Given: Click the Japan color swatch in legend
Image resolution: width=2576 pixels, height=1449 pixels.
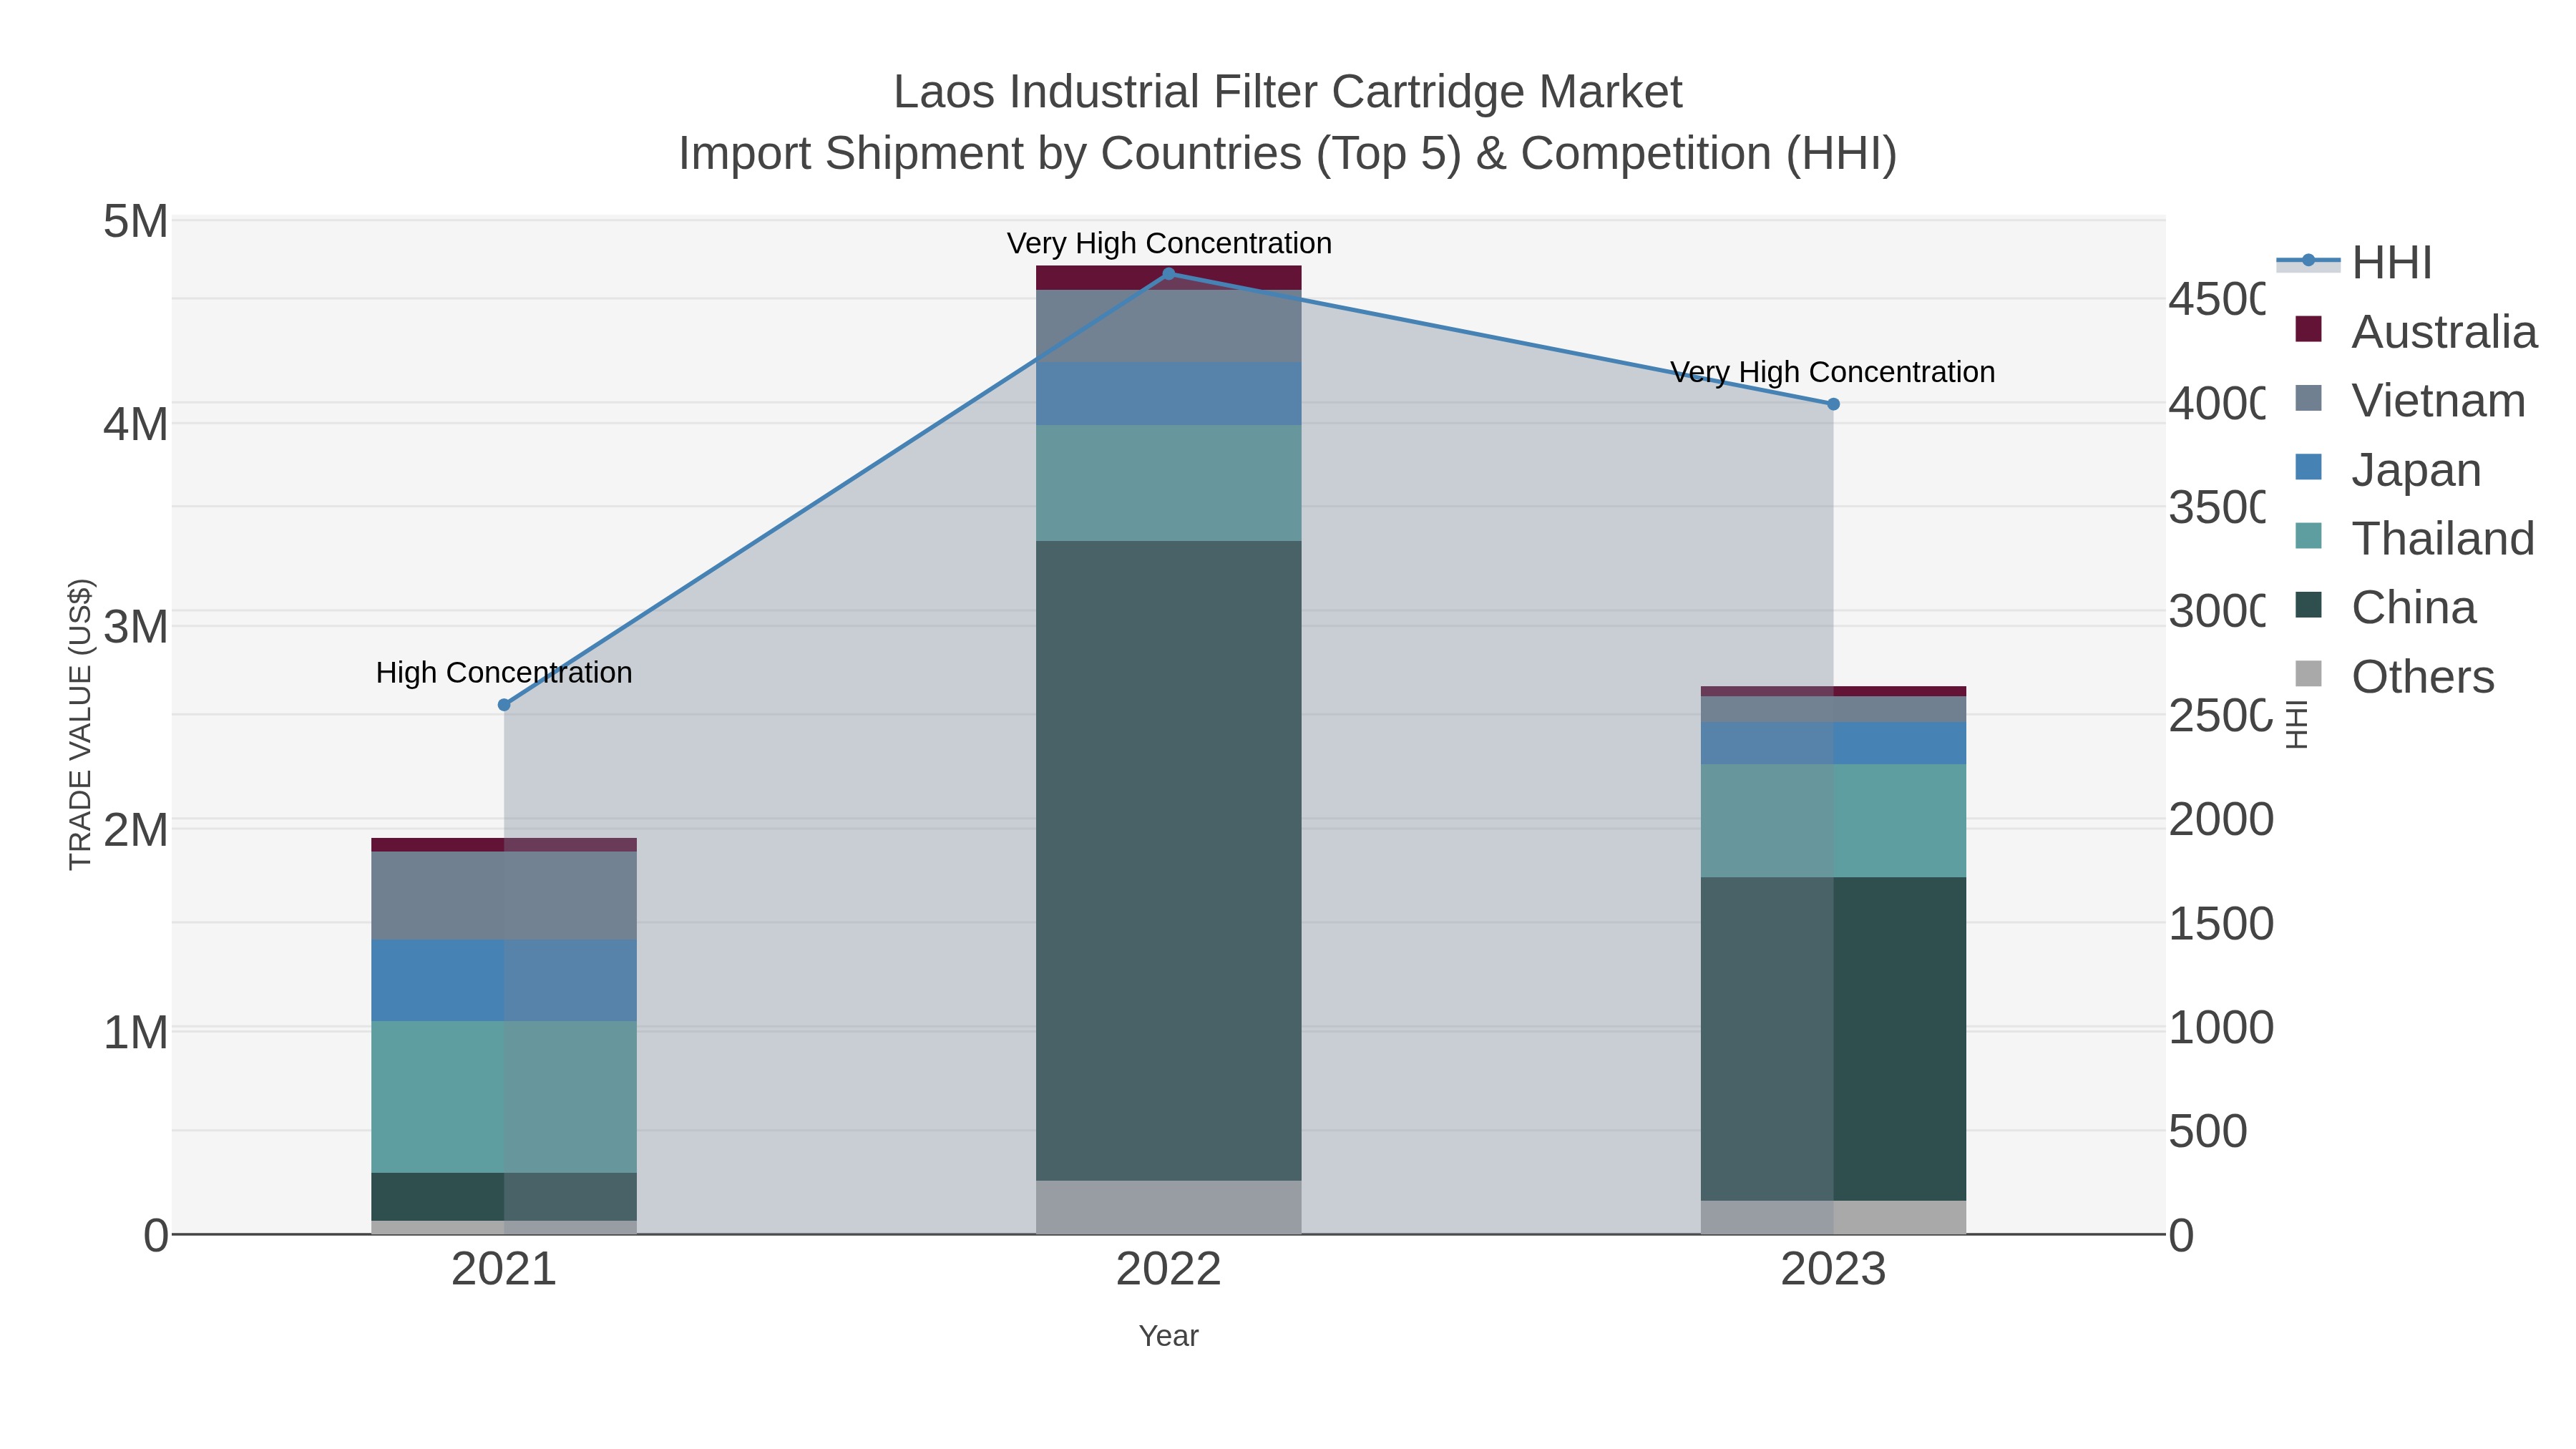Looking at the screenshot, I should pyautogui.click(x=2309, y=467).
